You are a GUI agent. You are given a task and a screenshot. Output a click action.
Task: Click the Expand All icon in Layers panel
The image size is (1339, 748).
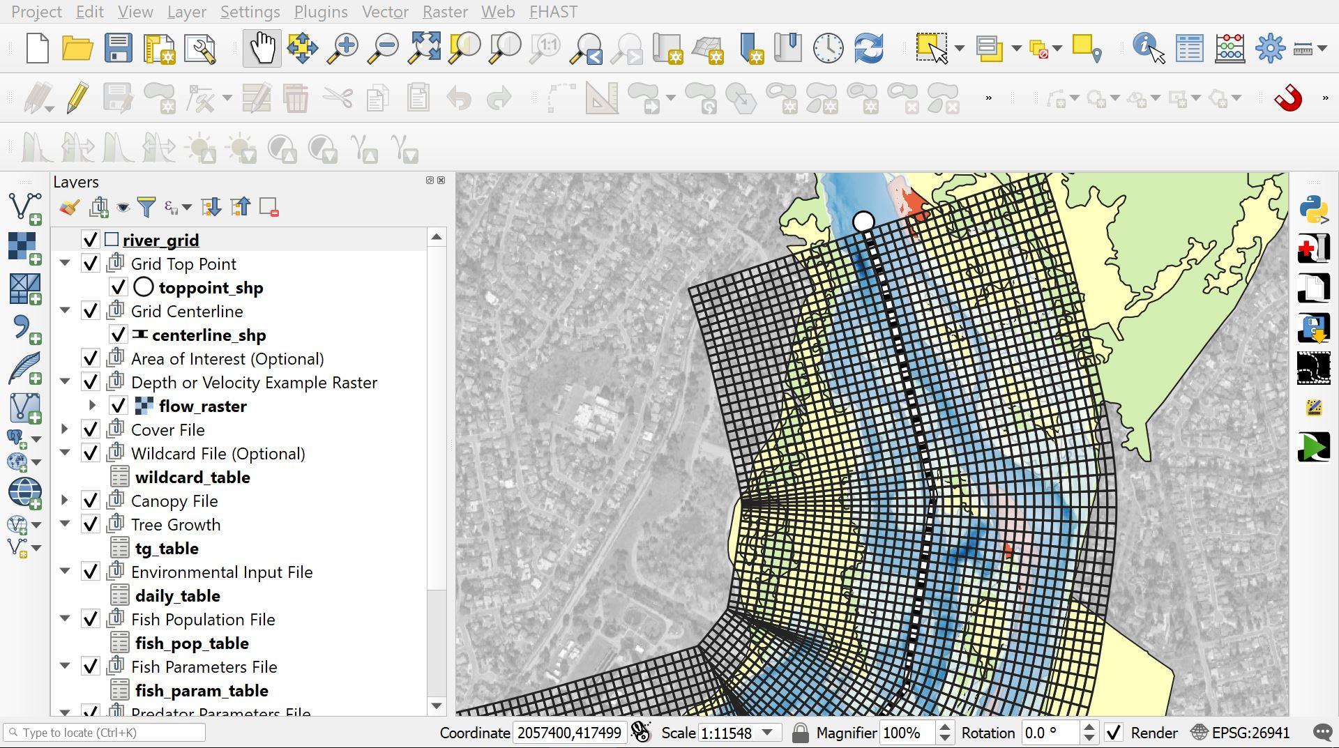click(x=211, y=207)
